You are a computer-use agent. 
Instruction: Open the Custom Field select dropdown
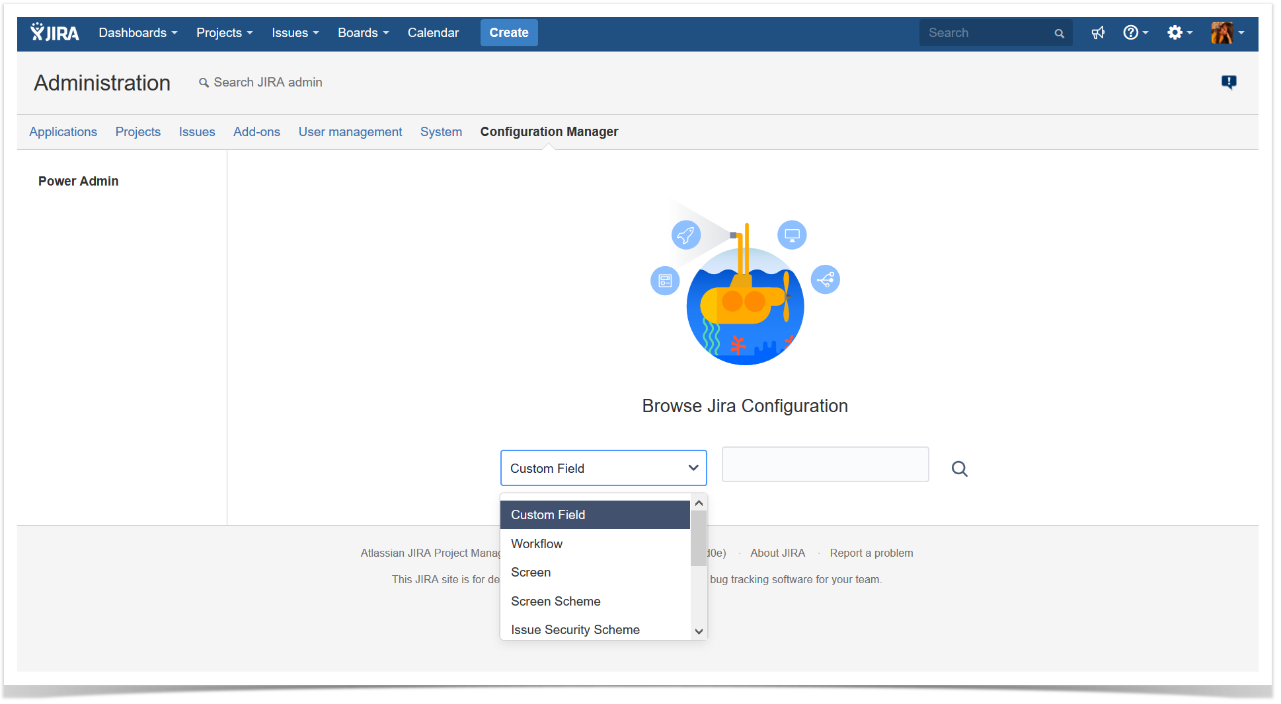pyautogui.click(x=603, y=468)
